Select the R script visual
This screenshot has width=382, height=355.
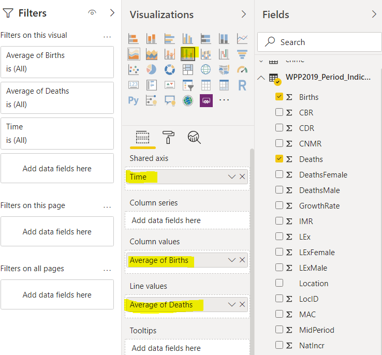pos(242,85)
